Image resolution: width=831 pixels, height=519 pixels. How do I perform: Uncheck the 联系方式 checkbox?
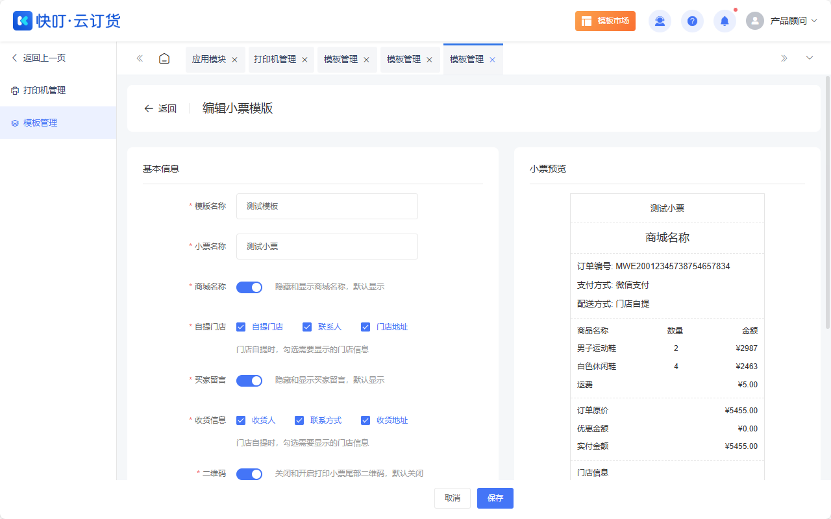299,420
